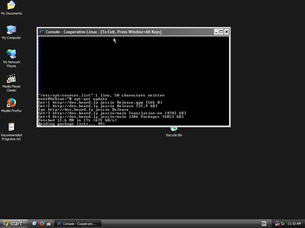Click the 11:10 AM clock

point(294,224)
